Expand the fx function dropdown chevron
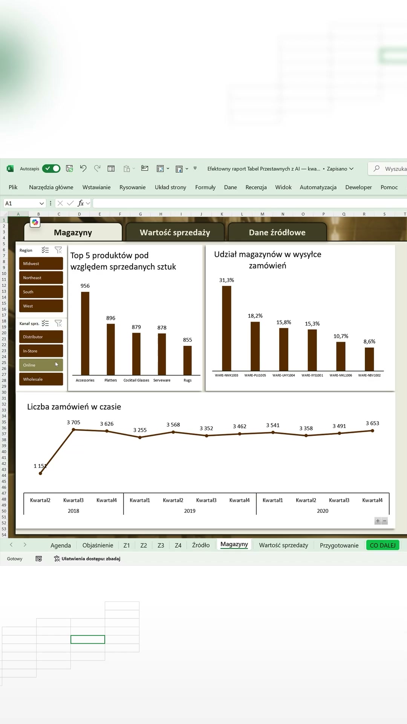407x724 pixels. [x=88, y=203]
